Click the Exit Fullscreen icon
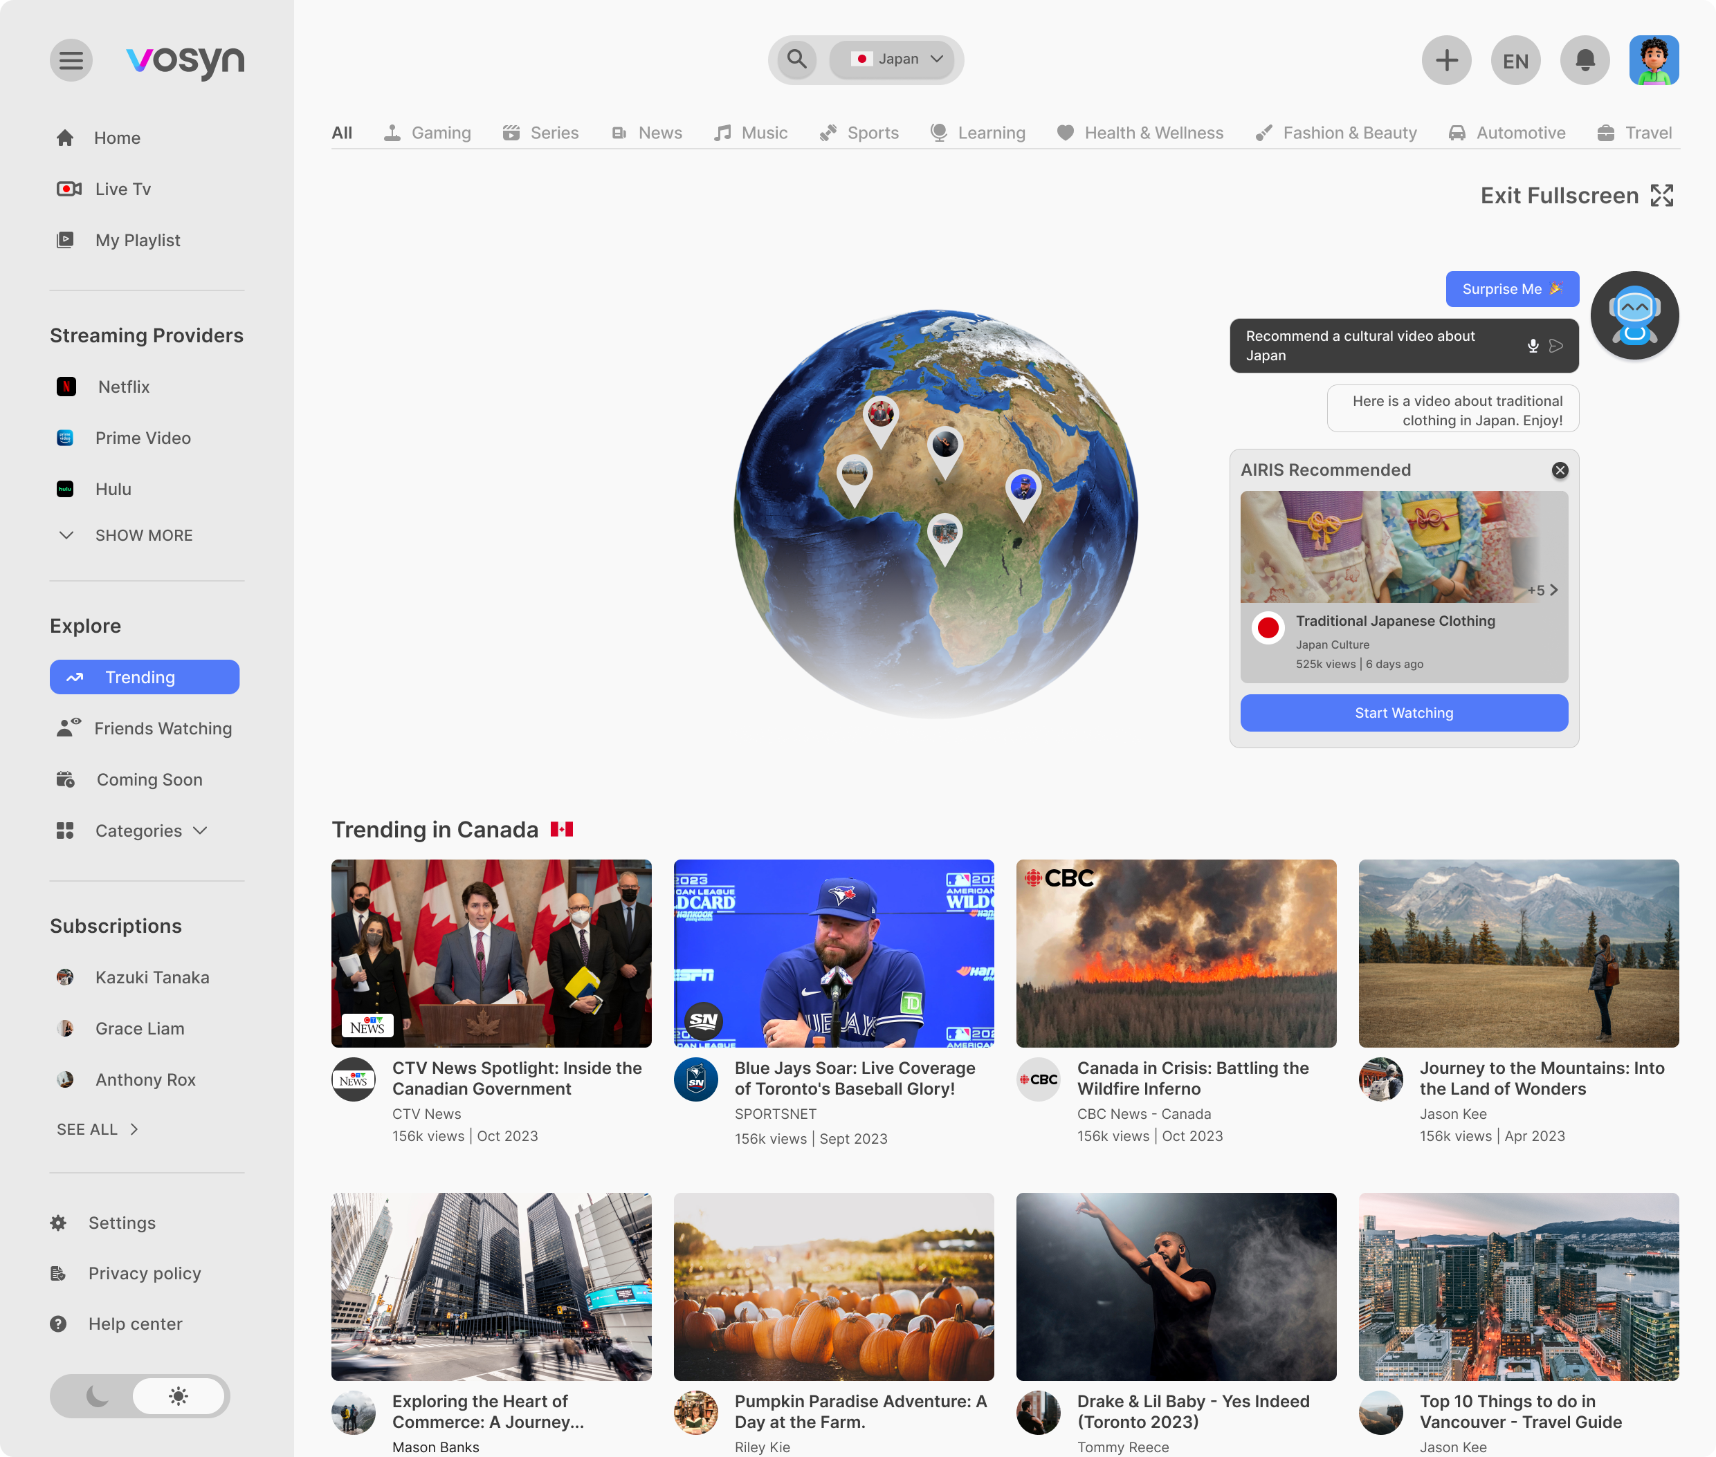 point(1661,196)
